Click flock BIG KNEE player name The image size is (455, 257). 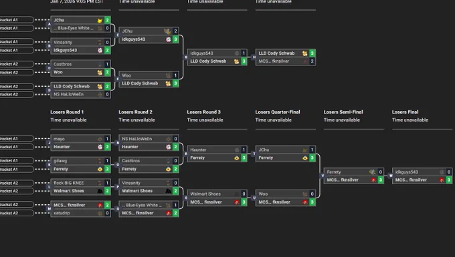tap(69, 183)
